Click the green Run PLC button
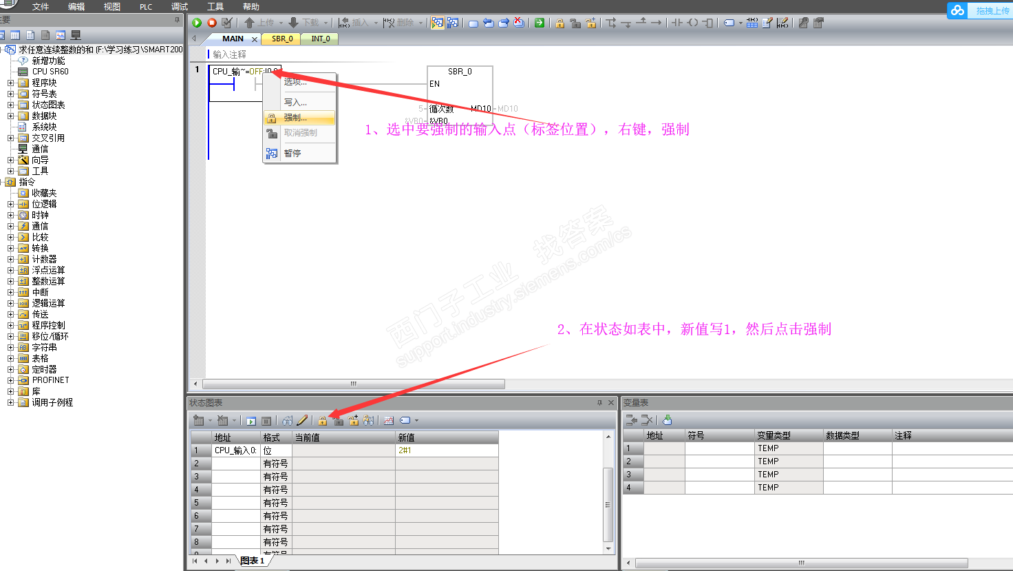1013x571 pixels. (197, 23)
